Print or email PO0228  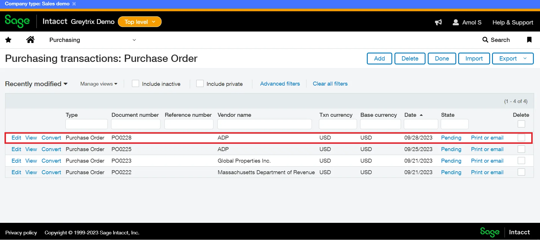pos(487,138)
